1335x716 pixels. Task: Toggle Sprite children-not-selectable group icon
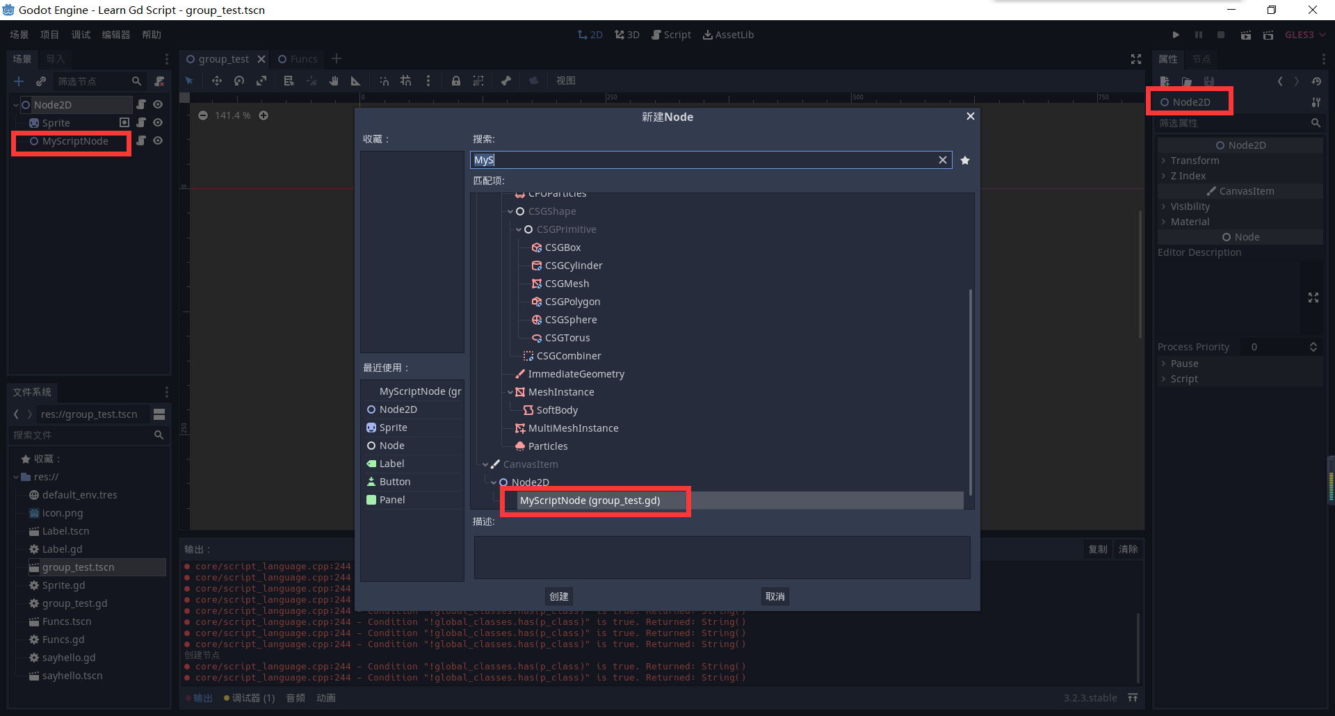click(x=124, y=122)
